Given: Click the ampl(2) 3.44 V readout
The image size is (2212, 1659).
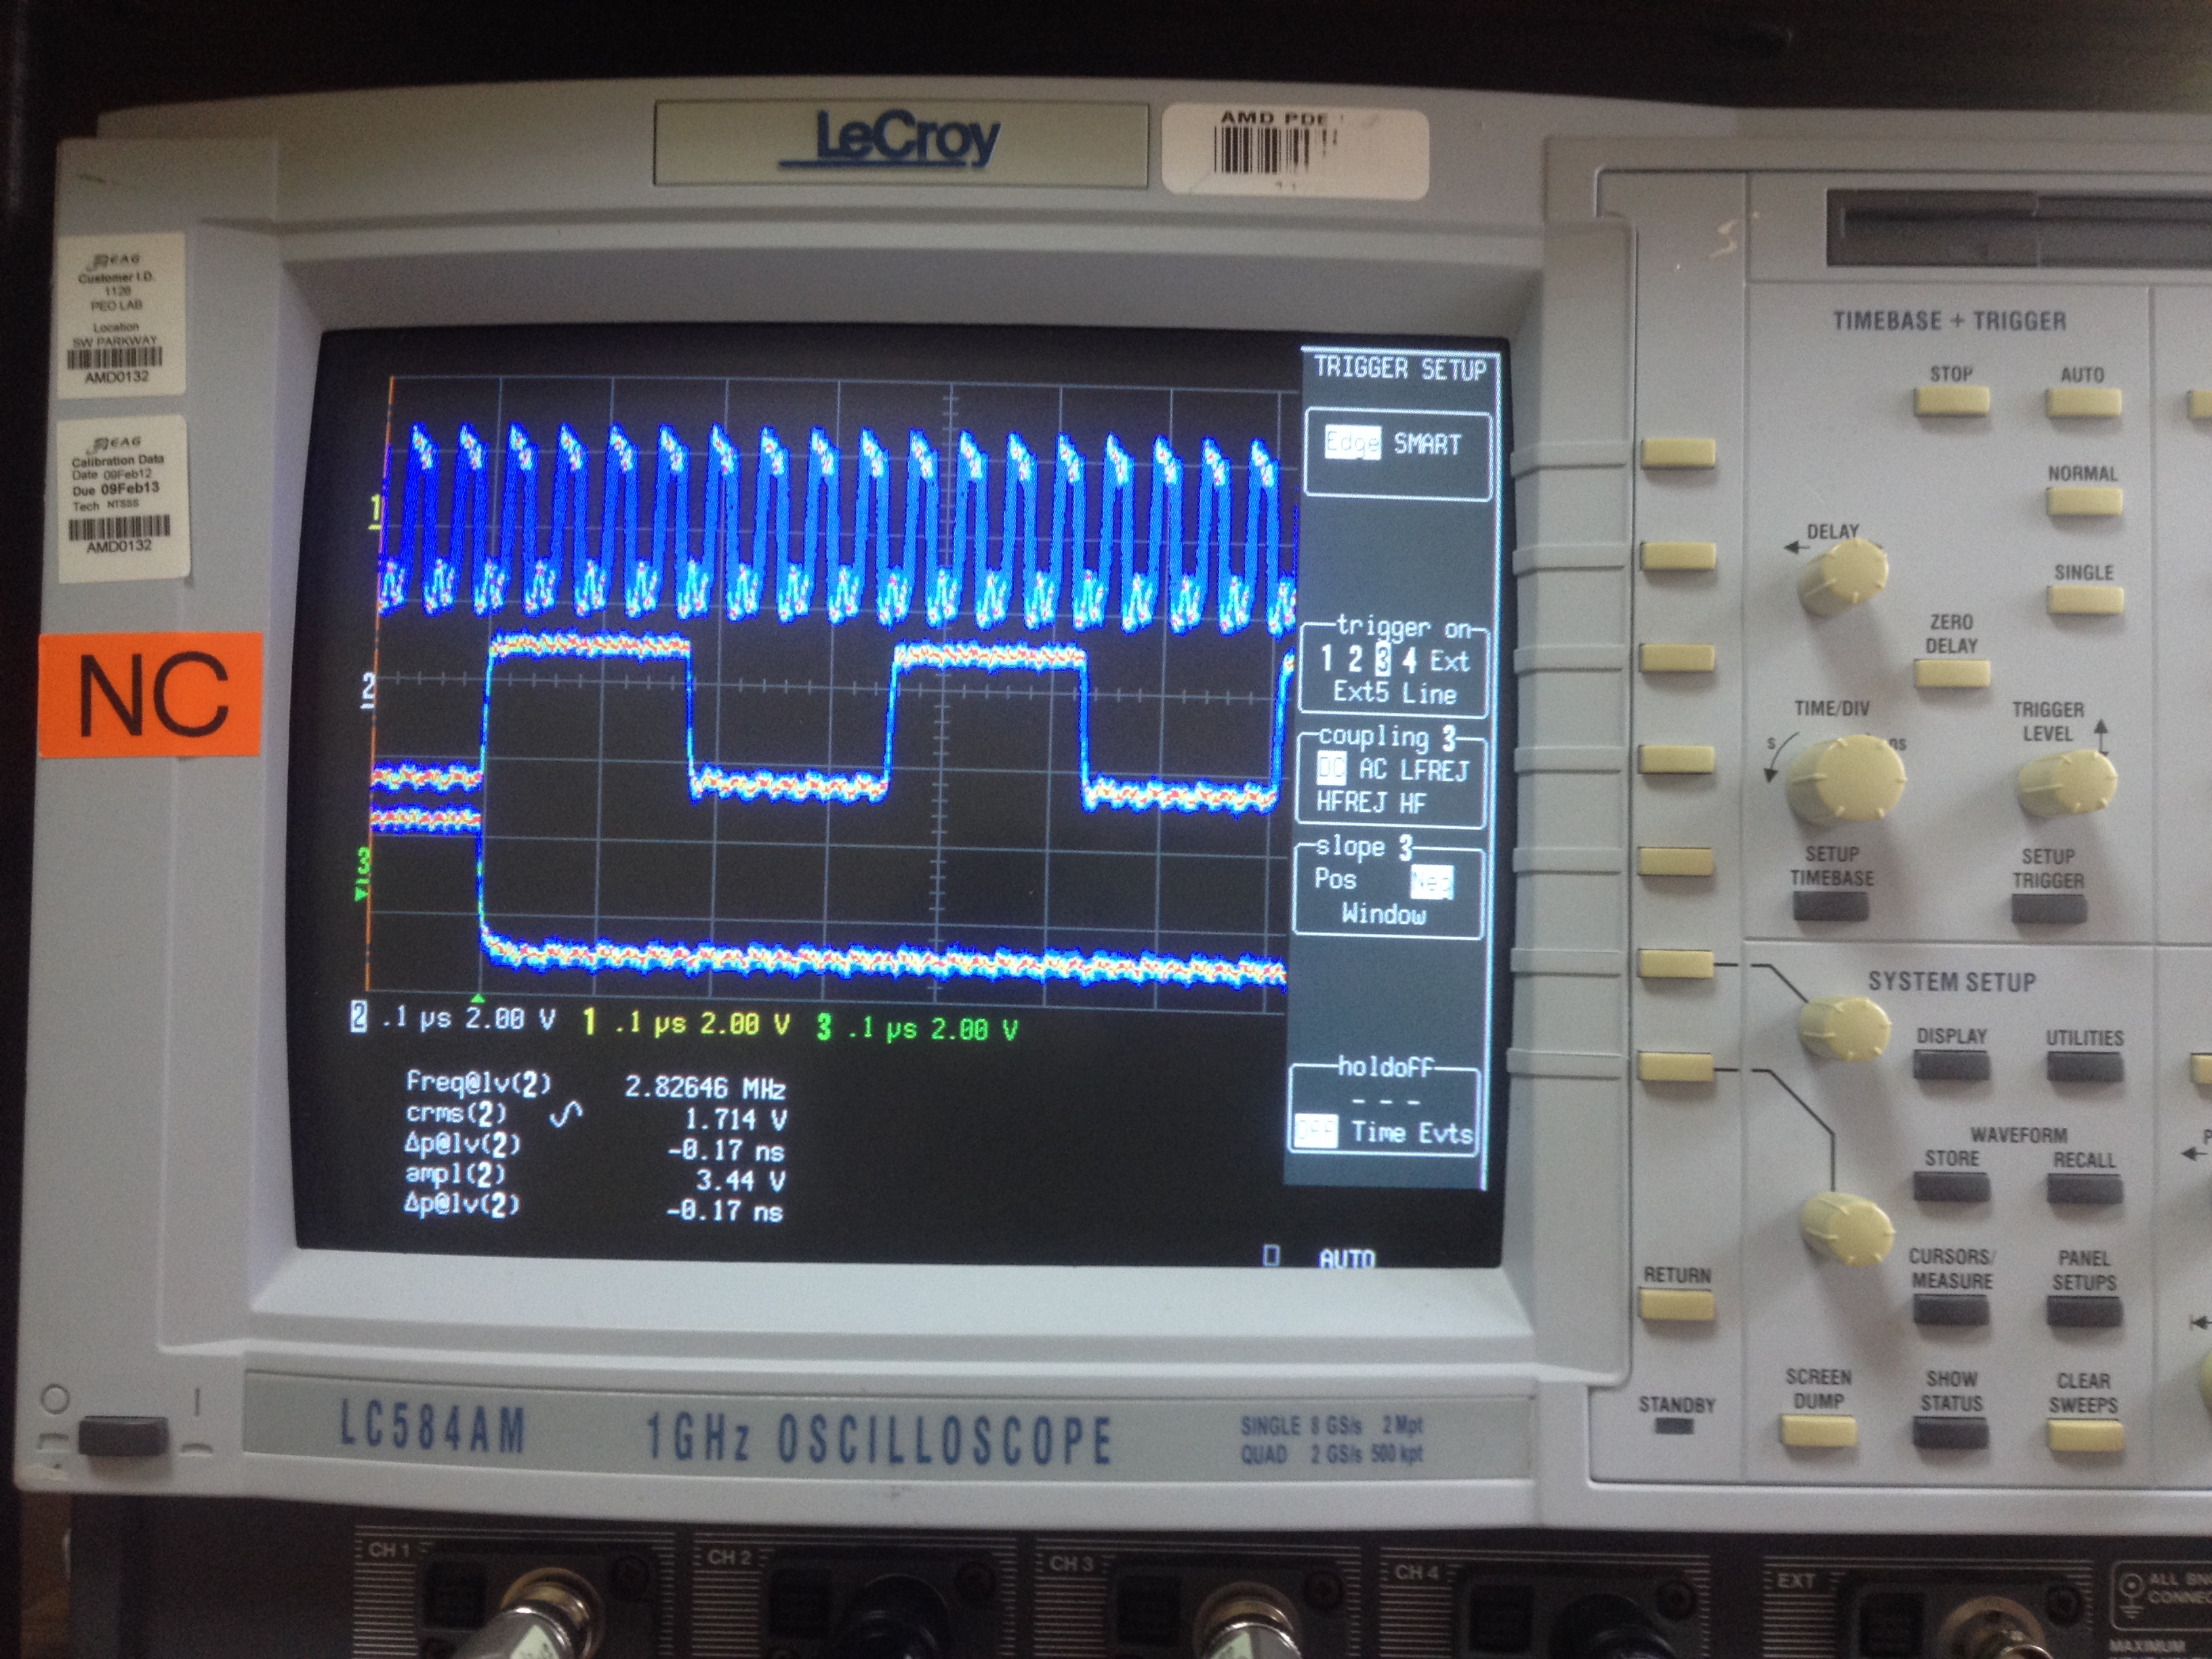Looking at the screenshot, I should (x=595, y=1178).
